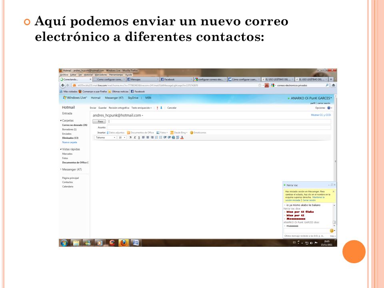Insert a horizontal line in message

click(x=178, y=138)
